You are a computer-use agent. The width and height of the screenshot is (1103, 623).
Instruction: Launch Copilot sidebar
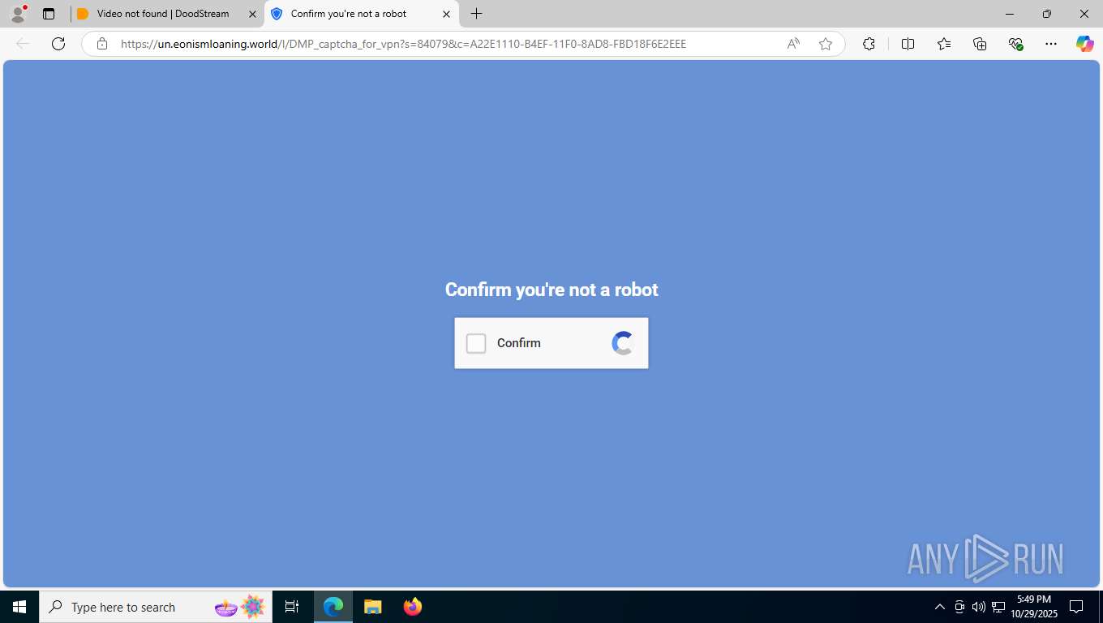coord(1085,44)
